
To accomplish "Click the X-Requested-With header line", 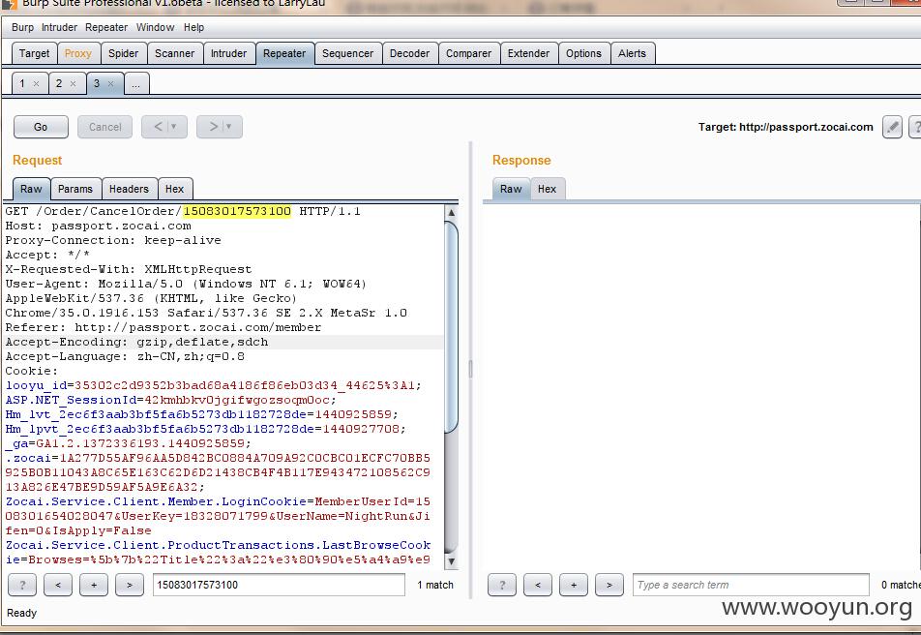I will (129, 269).
